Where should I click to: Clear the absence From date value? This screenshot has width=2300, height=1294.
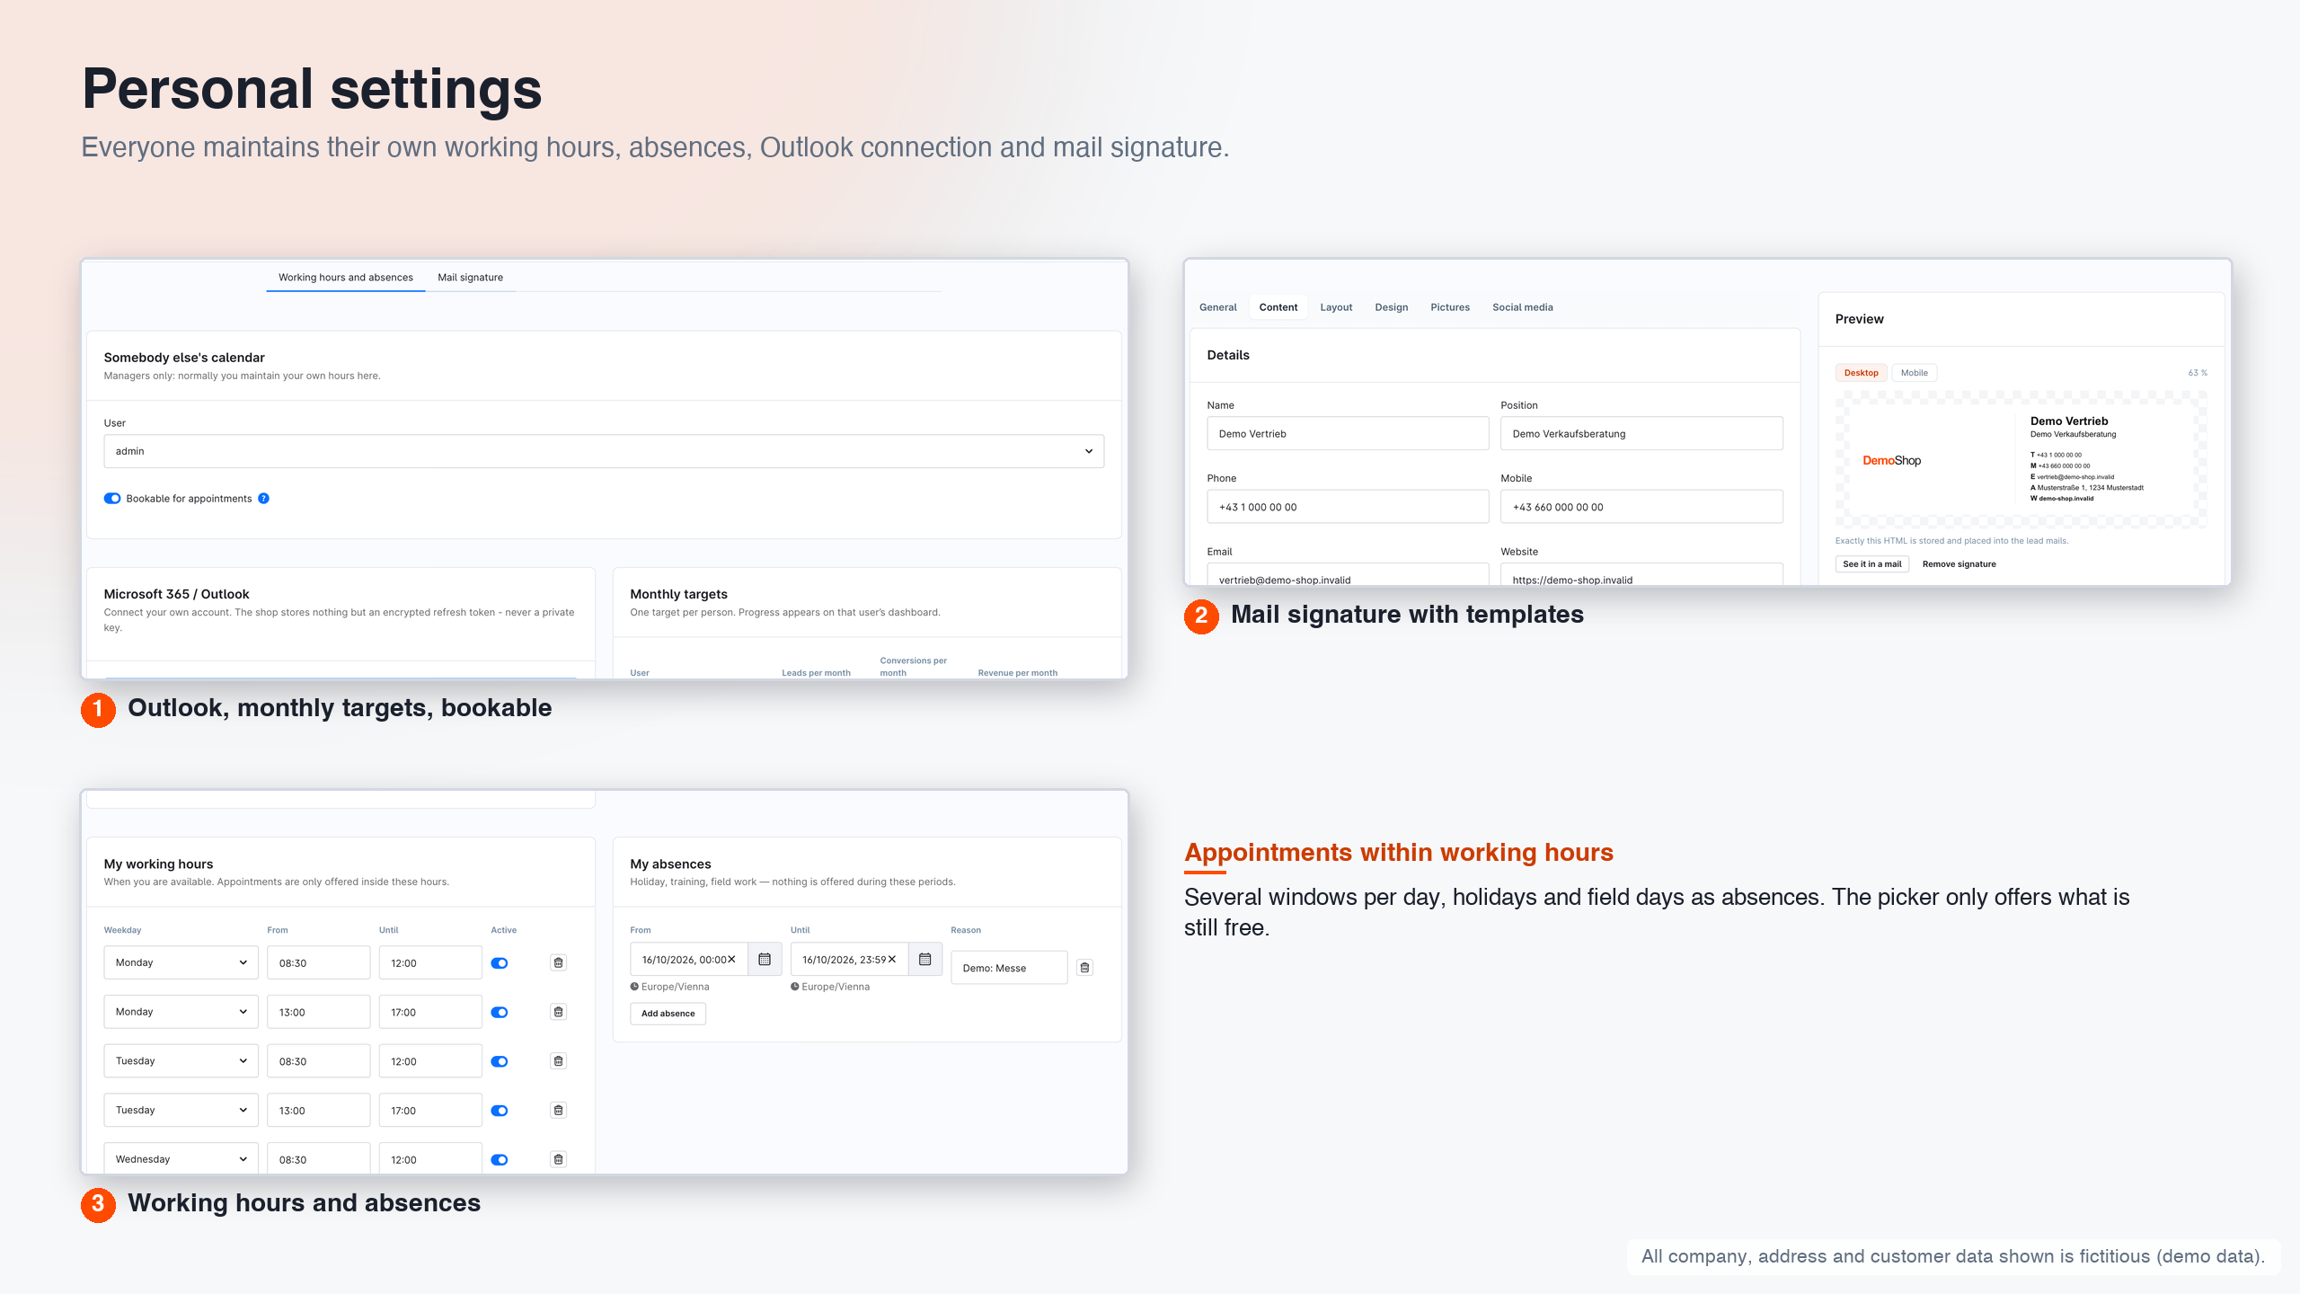pyautogui.click(x=731, y=960)
